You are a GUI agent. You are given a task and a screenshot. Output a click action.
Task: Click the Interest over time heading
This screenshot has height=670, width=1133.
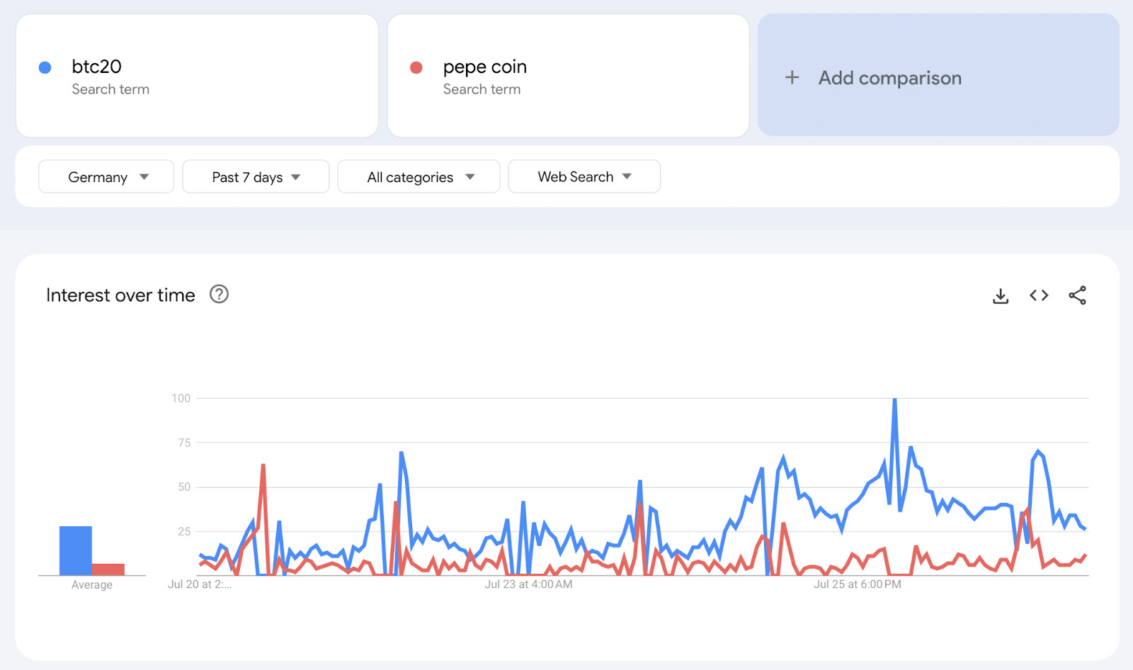(120, 295)
